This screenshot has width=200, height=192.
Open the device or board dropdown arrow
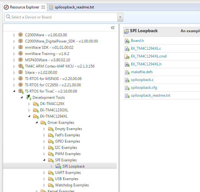(x=120, y=17)
